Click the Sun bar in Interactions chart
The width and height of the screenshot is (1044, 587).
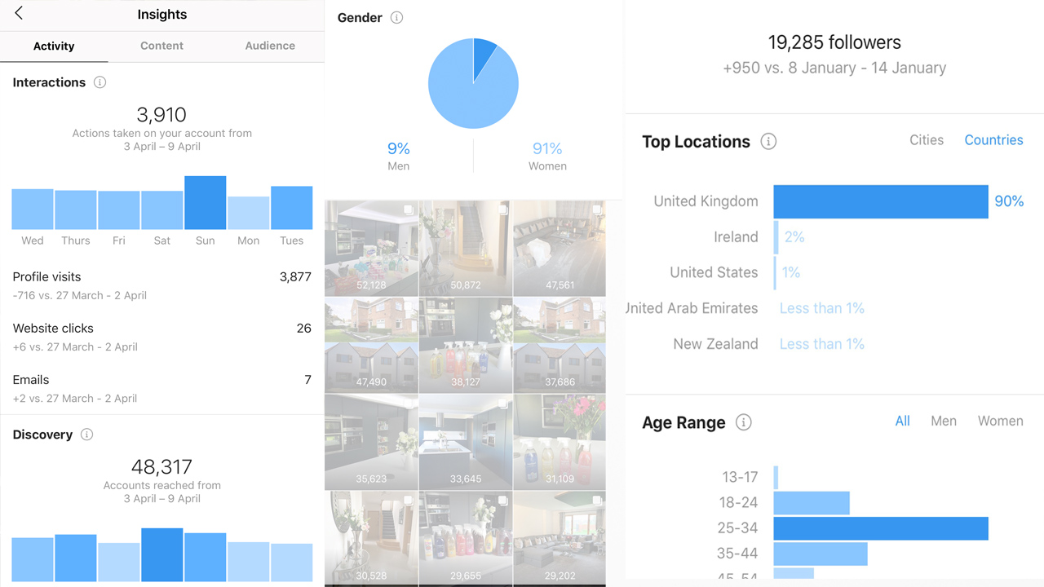206,203
